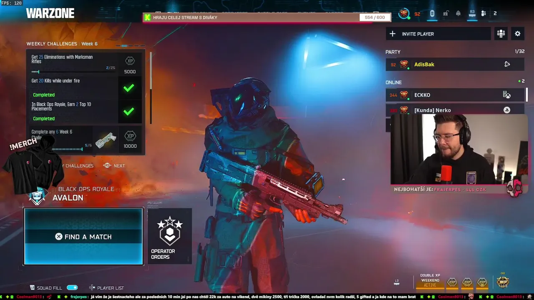Click the Operator Orders star badge icon

point(169,230)
